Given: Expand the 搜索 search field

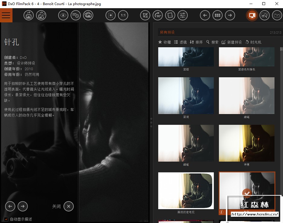Looking at the screenshot, I should tap(212, 42).
